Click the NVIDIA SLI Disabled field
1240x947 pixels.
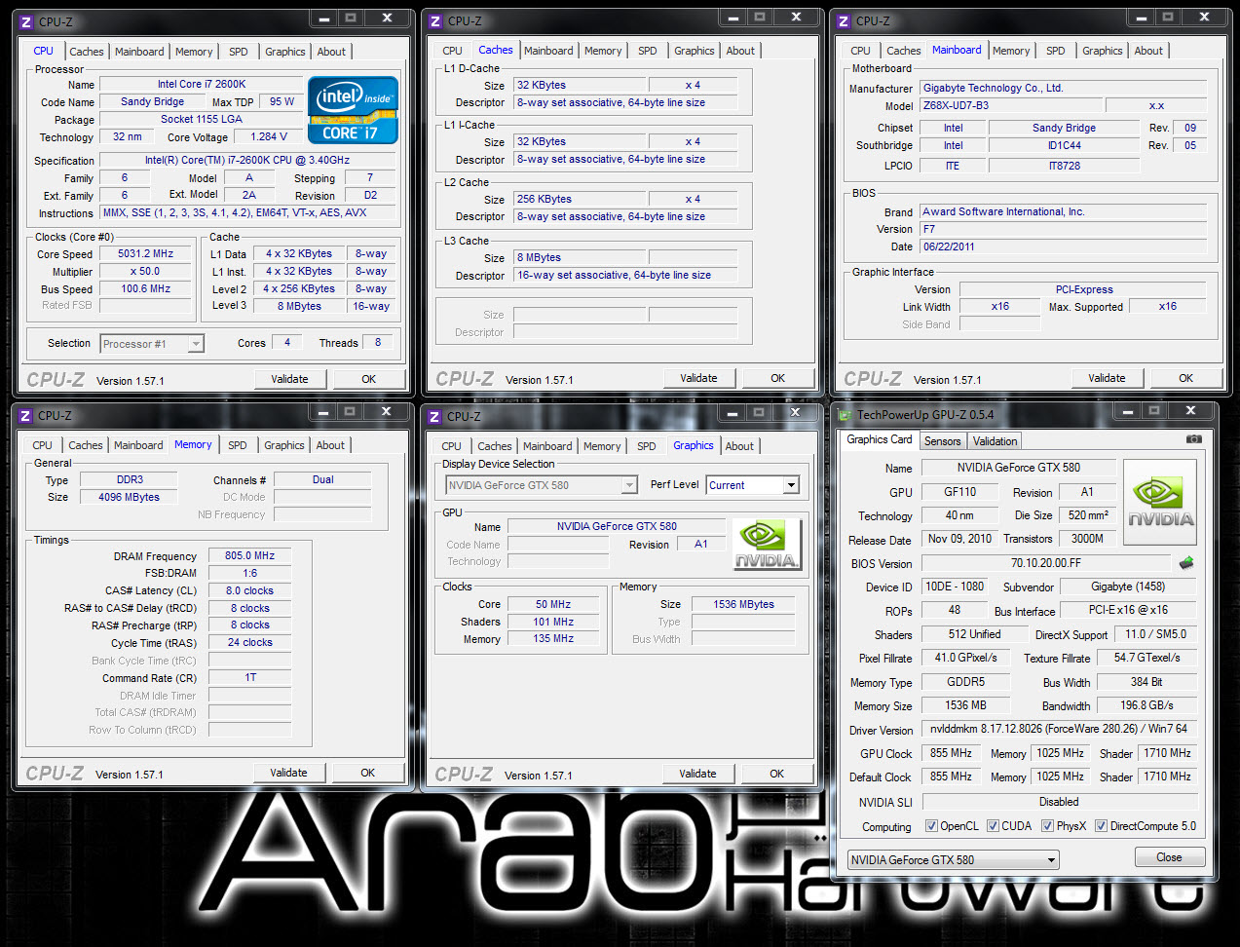pyautogui.click(x=1059, y=802)
